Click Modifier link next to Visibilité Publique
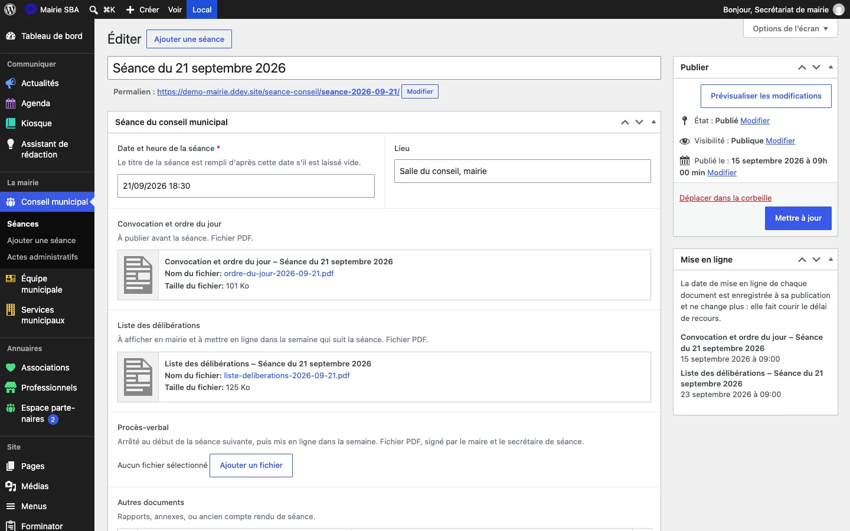Viewport: 850px width, 531px height. tap(780, 140)
